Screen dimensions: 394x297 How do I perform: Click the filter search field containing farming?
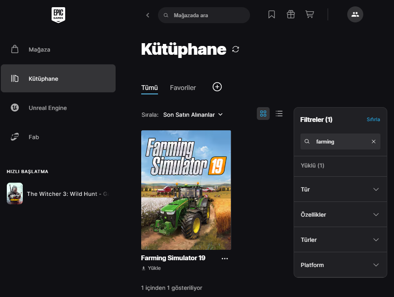tap(340, 142)
